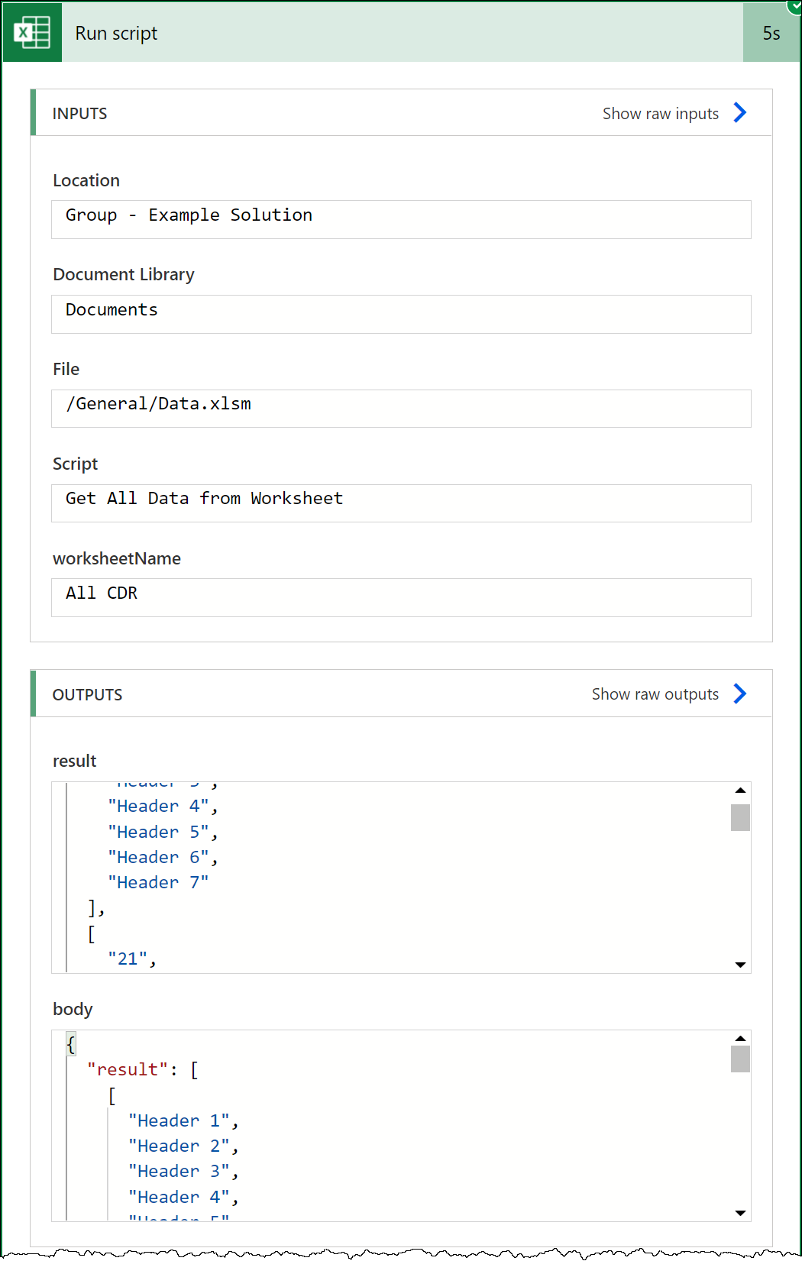Click result box scrollbar thumb
The image size is (802, 1261).
[740, 817]
